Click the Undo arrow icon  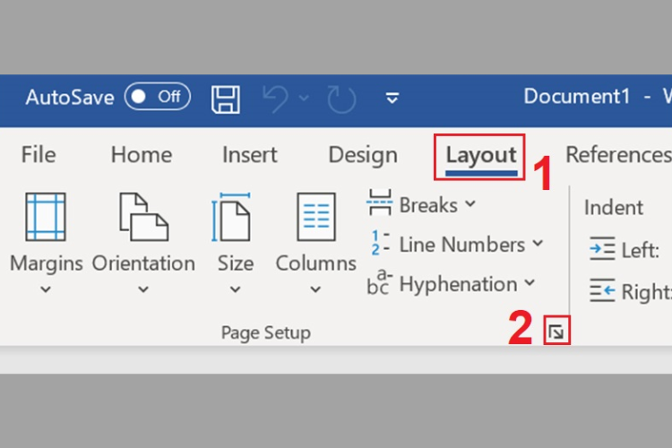[275, 99]
